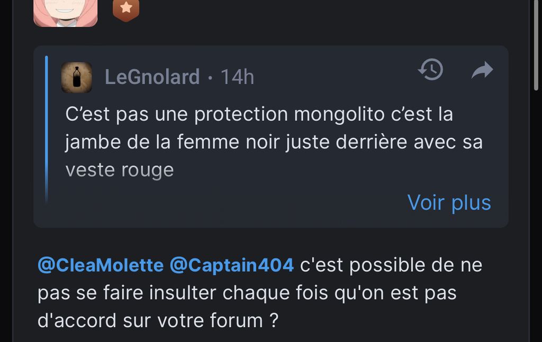Click the quote's first line starting "C'est pas une protection"
The image size is (542, 342).
[259, 114]
